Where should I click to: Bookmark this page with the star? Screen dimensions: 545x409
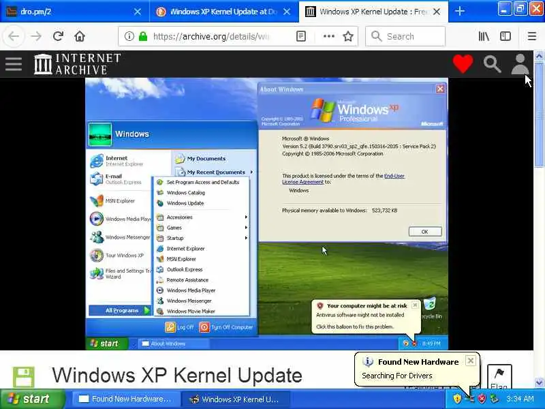coord(348,36)
